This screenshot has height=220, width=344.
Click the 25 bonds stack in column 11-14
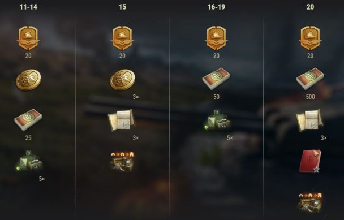click(x=28, y=120)
